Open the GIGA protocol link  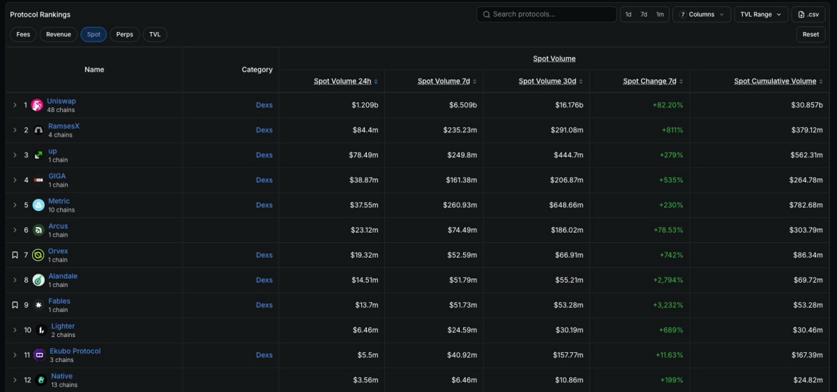(x=56, y=176)
